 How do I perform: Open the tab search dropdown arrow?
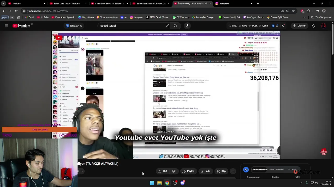pos(3,3)
